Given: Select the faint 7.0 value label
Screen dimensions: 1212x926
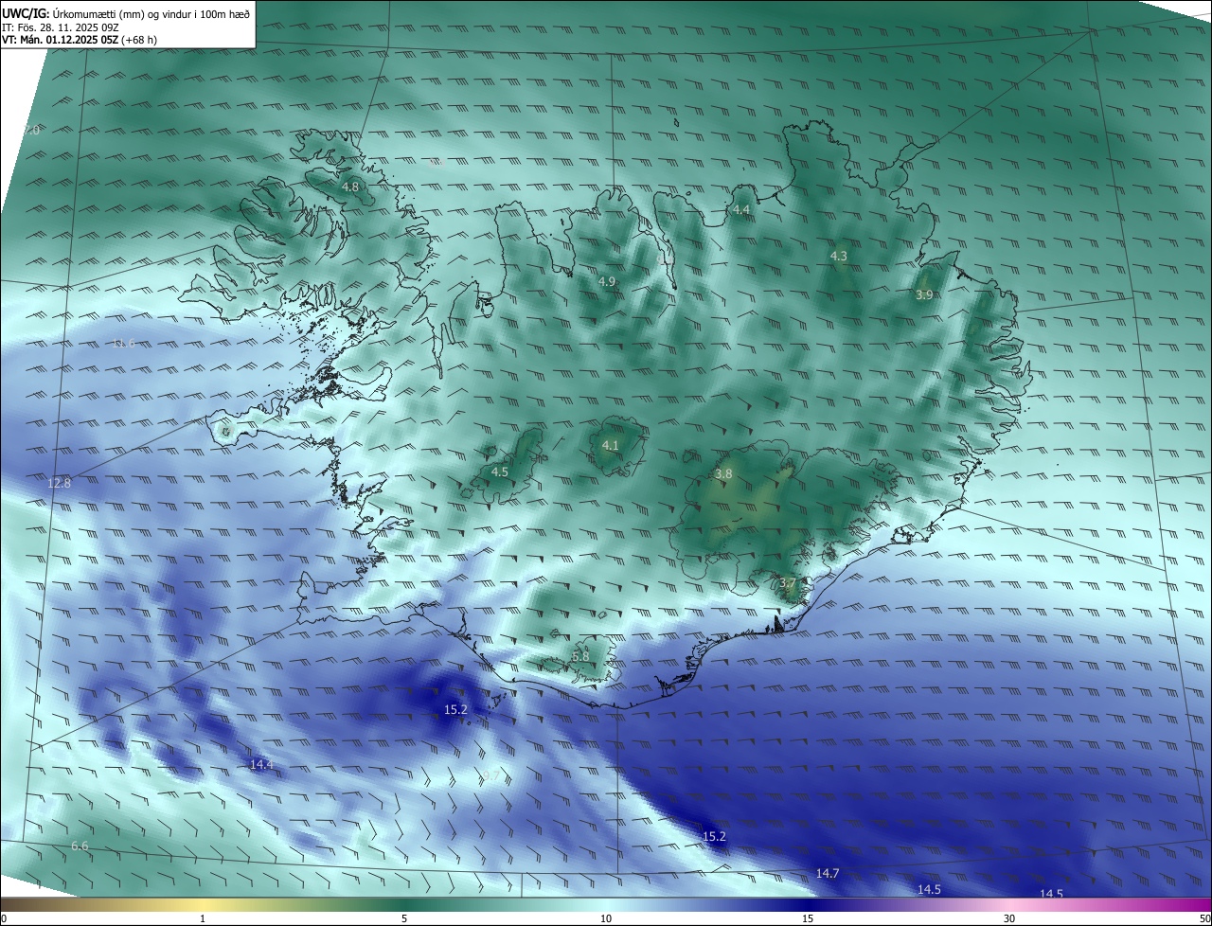Looking at the screenshot, I should click(31, 131).
